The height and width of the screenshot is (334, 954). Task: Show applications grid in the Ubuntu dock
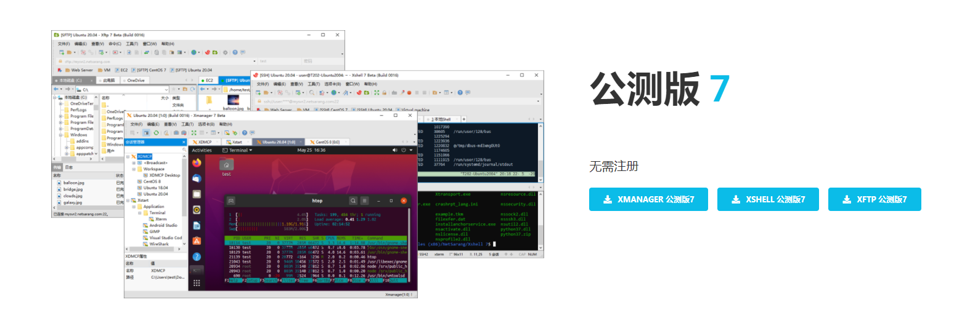pos(197,284)
